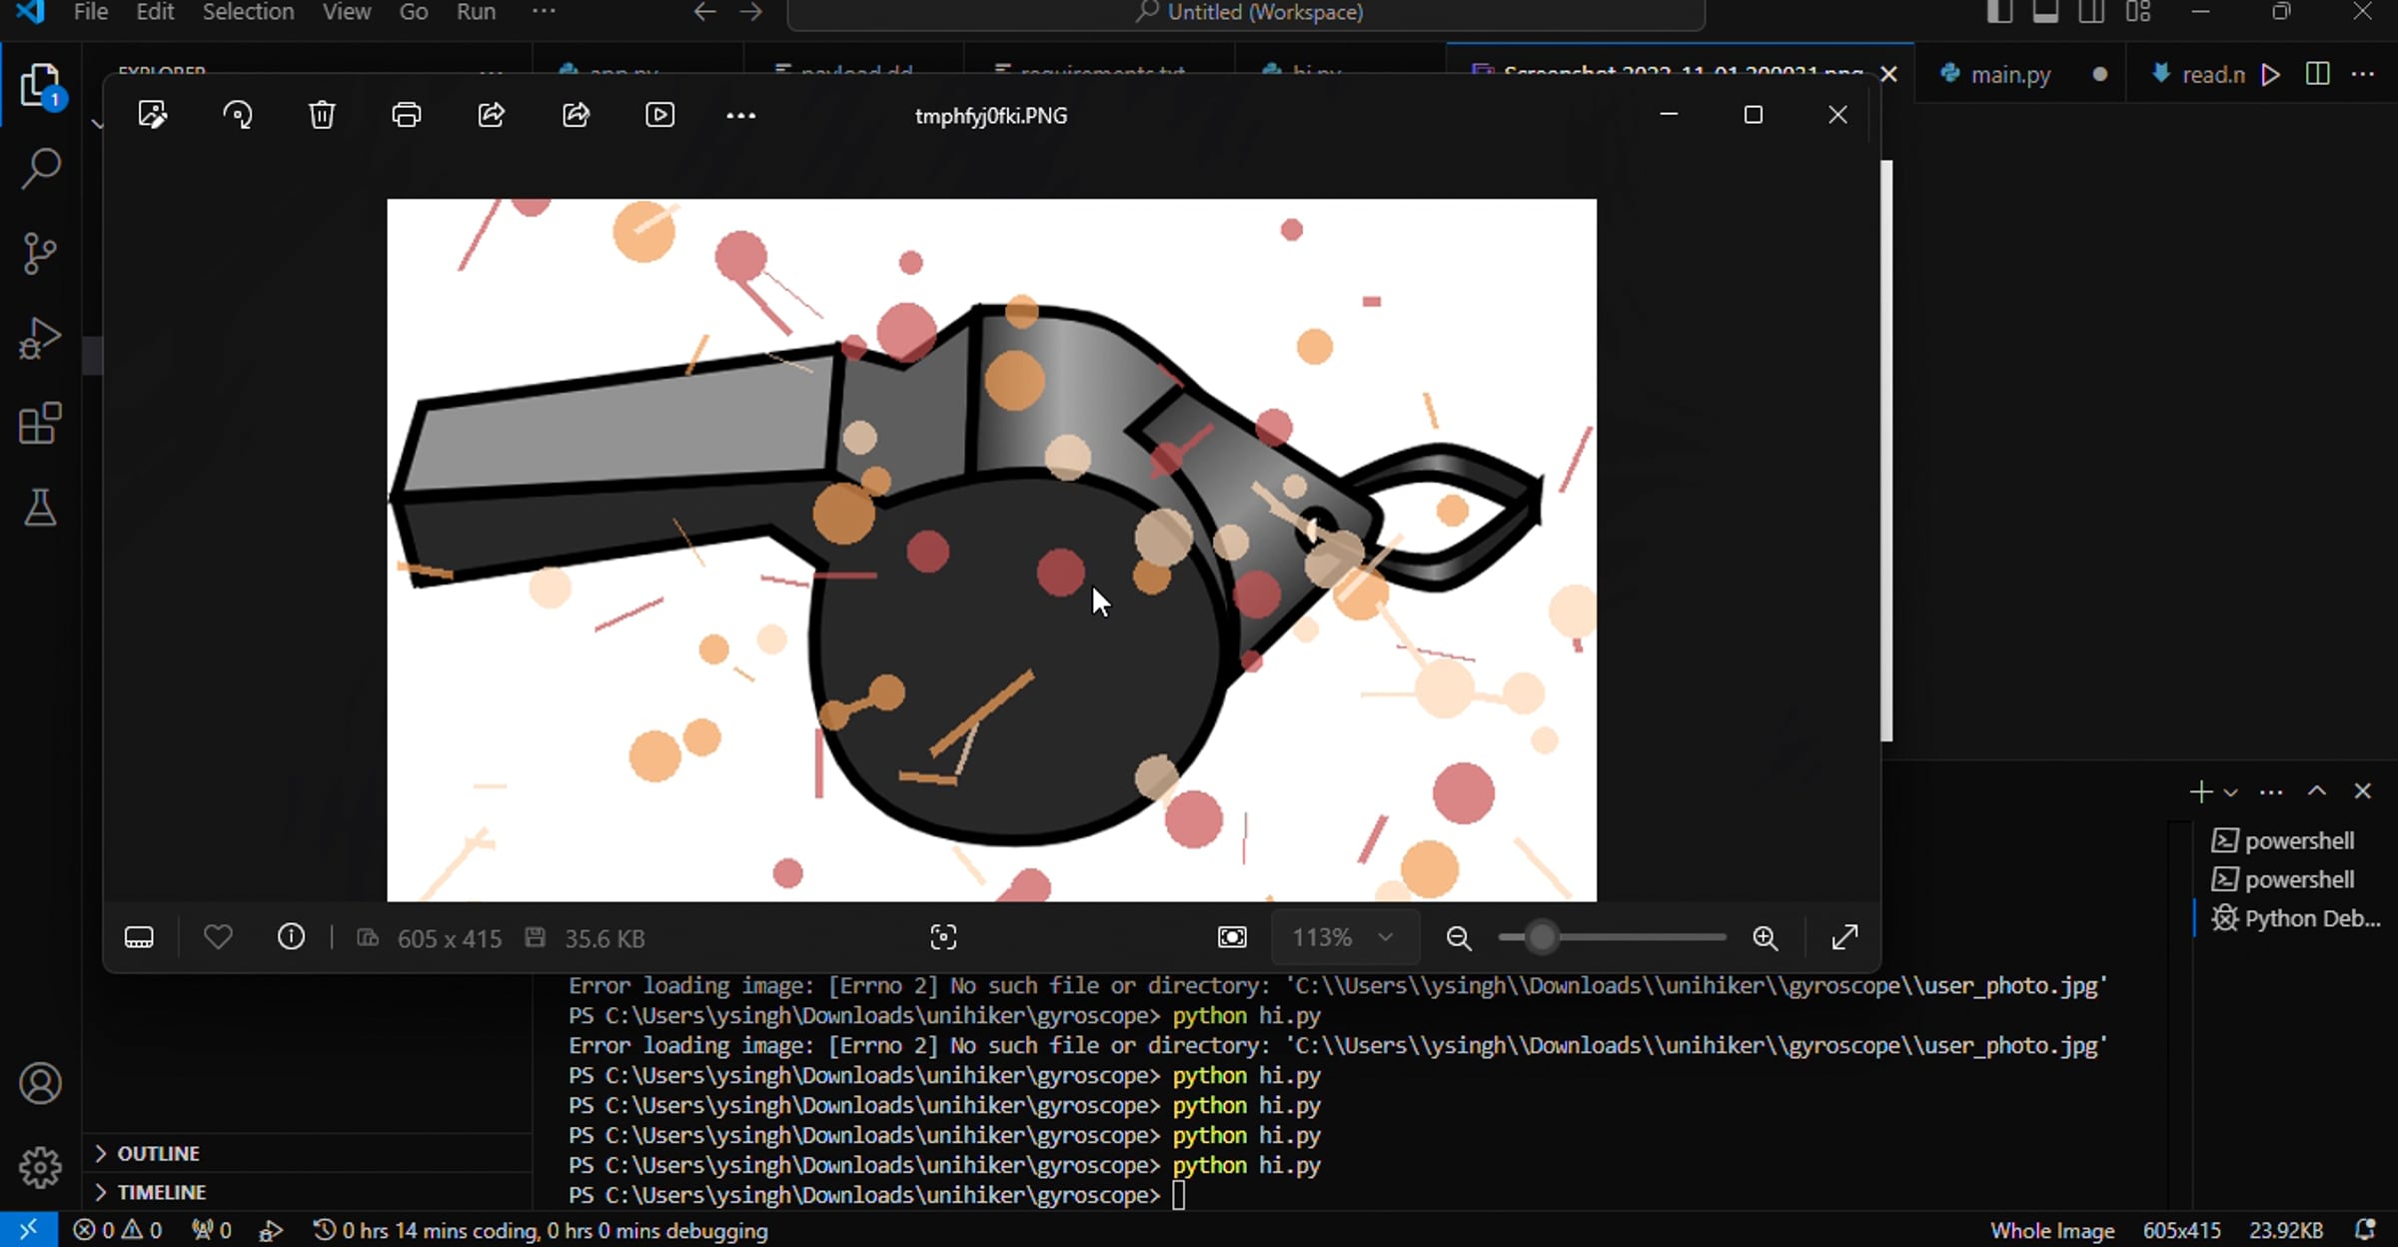Open the Explorer view in the activity bar

(40, 86)
